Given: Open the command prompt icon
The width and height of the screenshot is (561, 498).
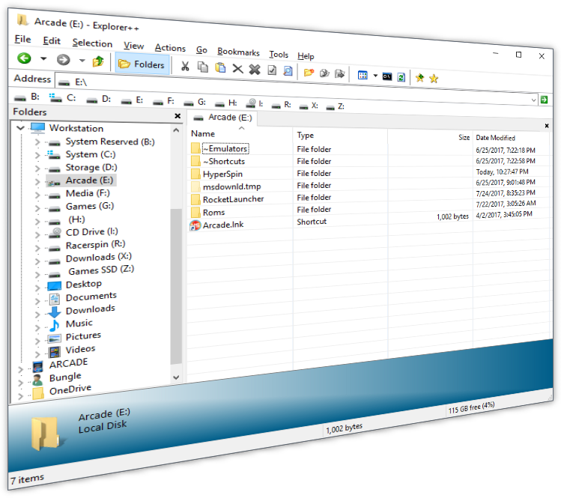Looking at the screenshot, I should coord(387,76).
